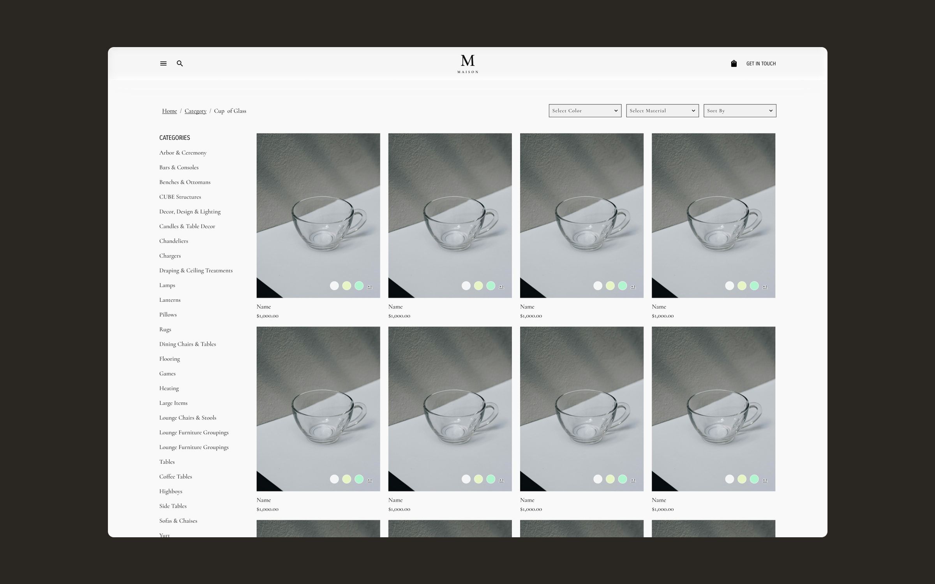Show +1 more colors on first top-row product

[x=369, y=287]
